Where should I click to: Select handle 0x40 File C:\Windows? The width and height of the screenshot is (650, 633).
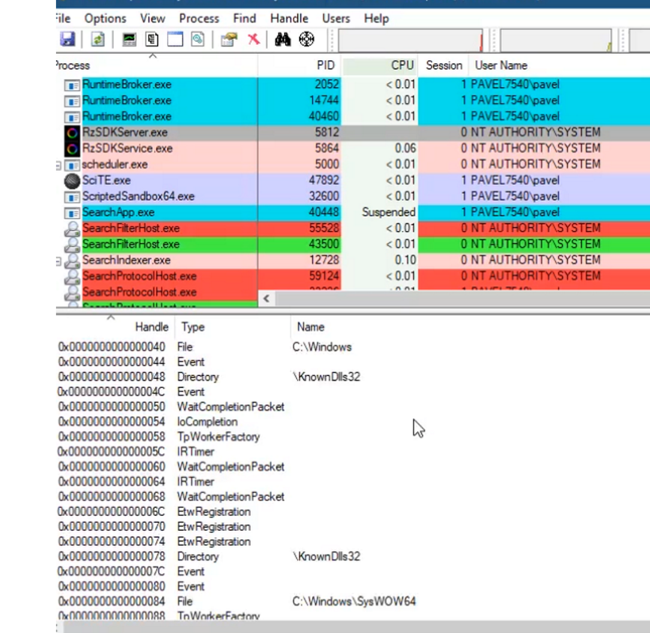point(353,347)
